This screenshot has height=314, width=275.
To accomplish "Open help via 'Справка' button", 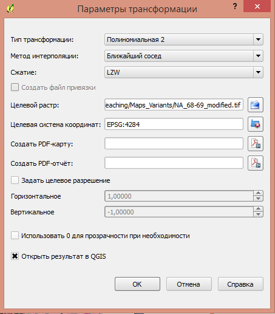I will [x=240, y=284].
